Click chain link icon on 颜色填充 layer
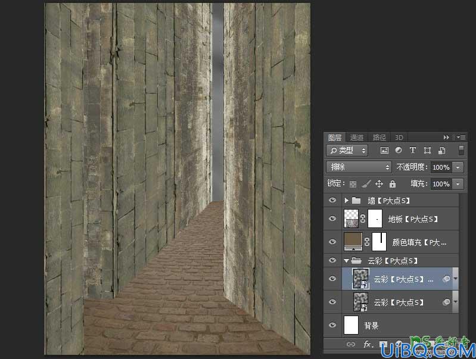476x359 pixels. 367,242
